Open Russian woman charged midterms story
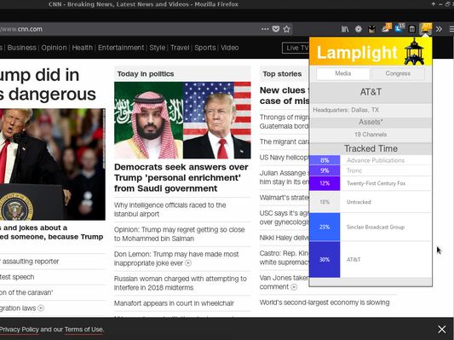454x340 pixels. coord(180,283)
